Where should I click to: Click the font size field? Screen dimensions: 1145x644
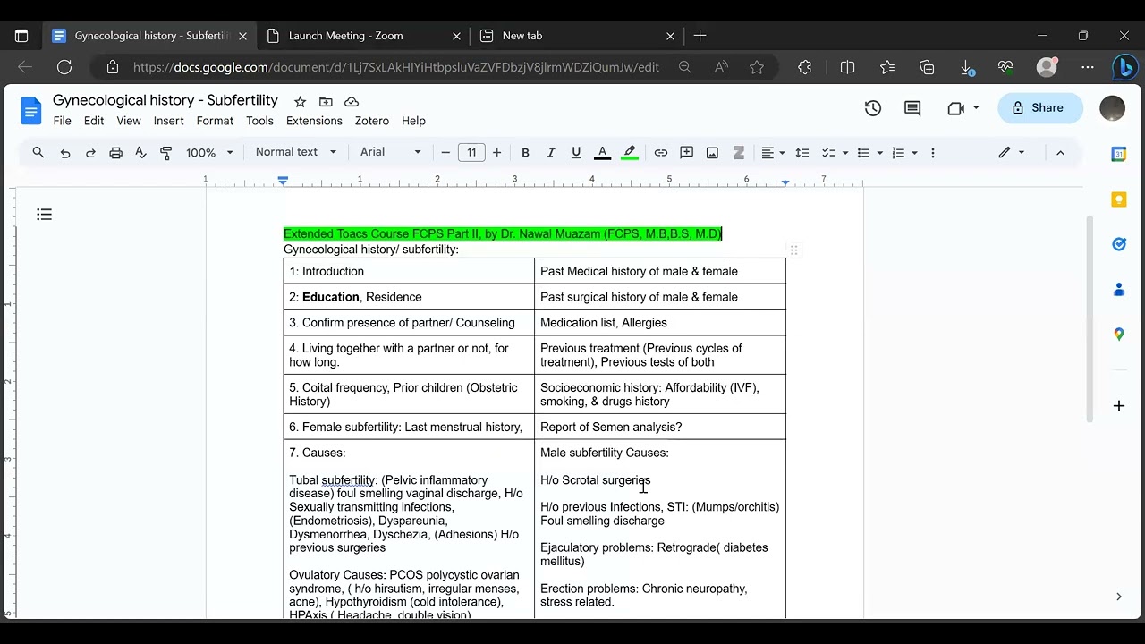(471, 153)
